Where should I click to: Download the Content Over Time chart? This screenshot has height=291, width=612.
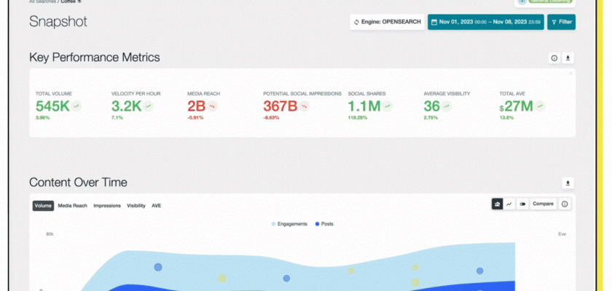coord(568,183)
